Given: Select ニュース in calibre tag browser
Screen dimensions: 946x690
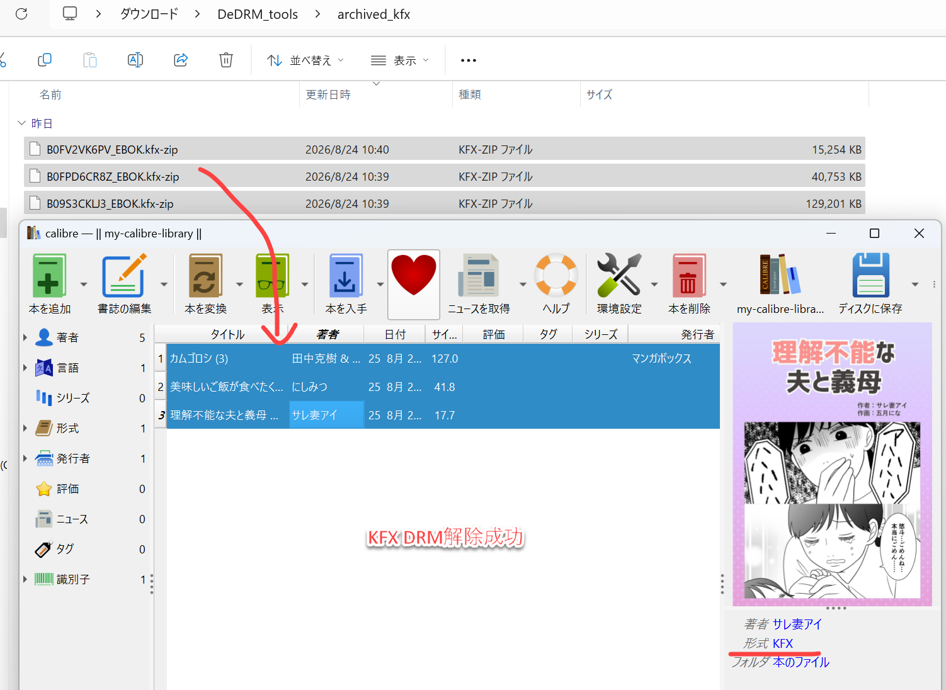Looking at the screenshot, I should pyautogui.click(x=72, y=519).
